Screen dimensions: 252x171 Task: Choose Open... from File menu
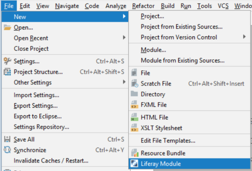65,27
